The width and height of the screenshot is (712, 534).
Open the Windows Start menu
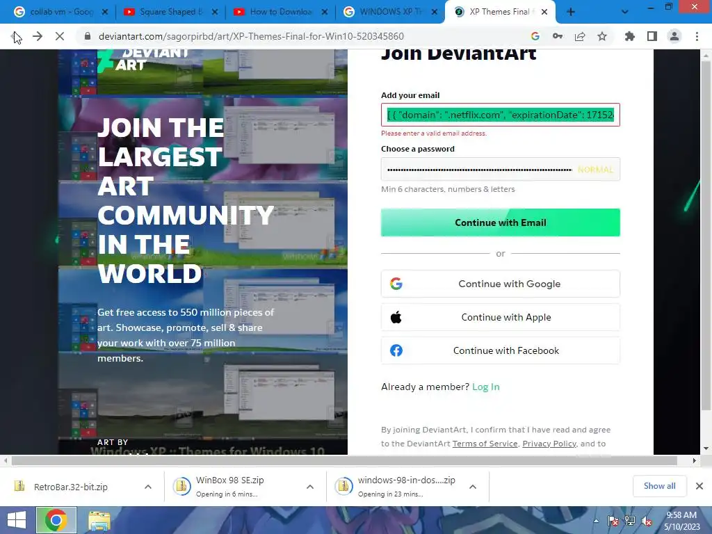pyautogui.click(x=17, y=520)
